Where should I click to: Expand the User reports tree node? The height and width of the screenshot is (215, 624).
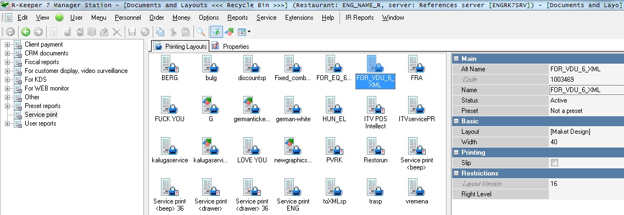(x=7, y=123)
